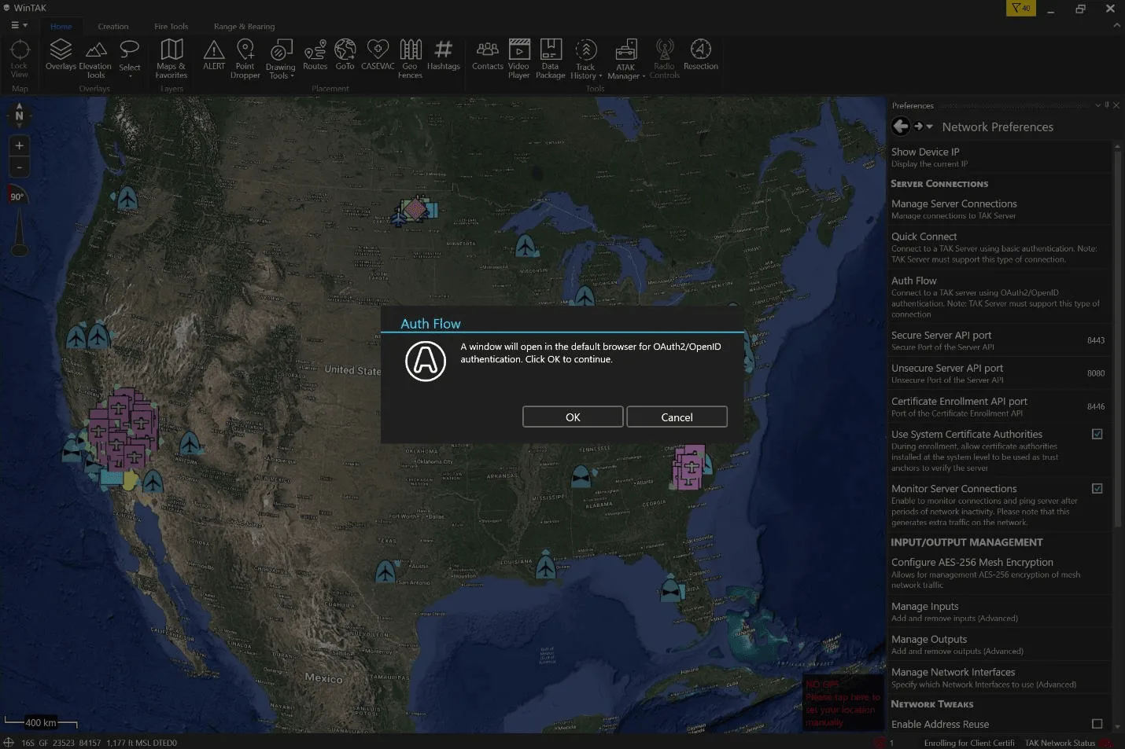Open Manage Server Connections
Screen dimensions: 1125x749
tap(999, 209)
